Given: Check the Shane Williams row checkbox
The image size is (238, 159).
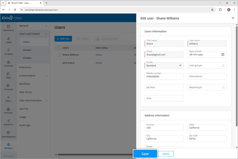Looking at the screenshot, I should coord(59,55).
